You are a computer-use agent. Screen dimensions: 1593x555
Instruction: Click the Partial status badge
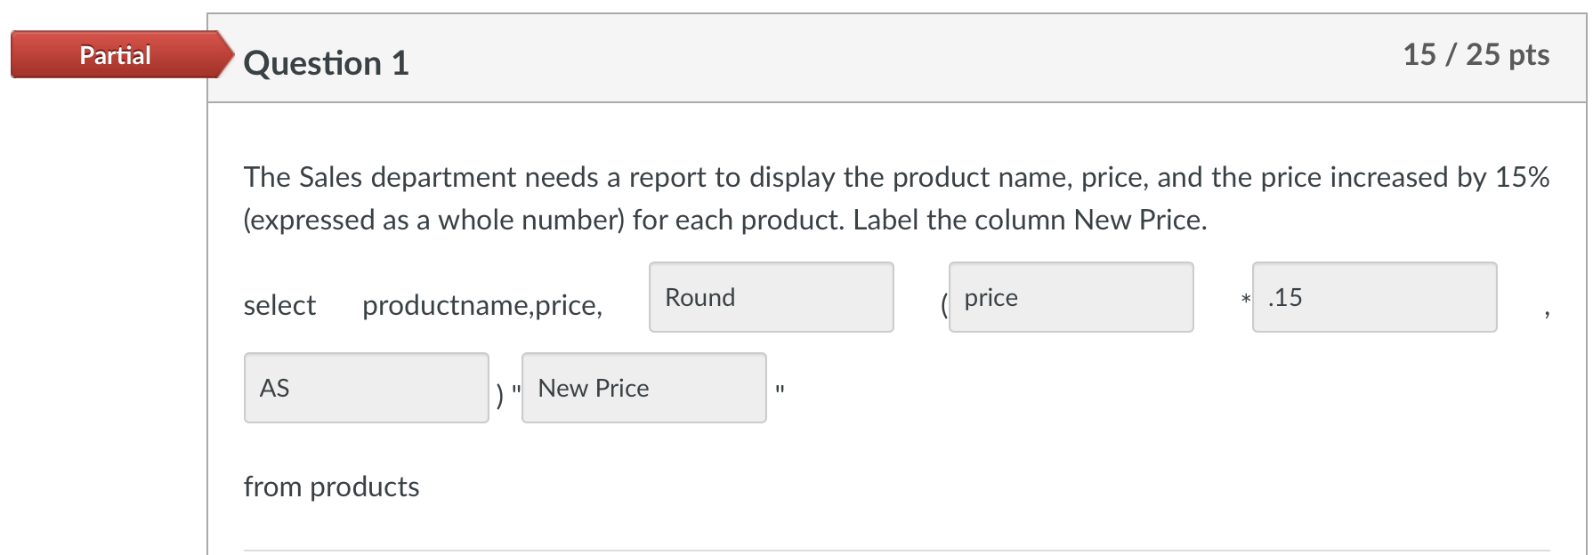point(114,54)
